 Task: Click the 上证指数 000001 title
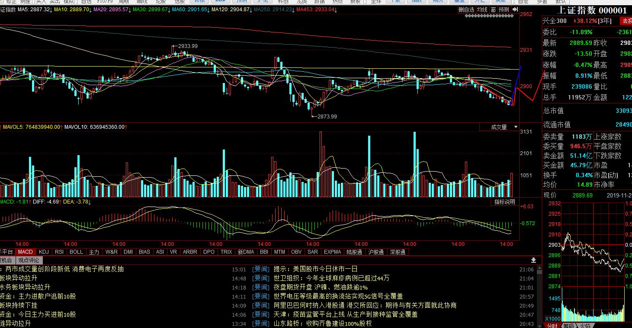coord(592,10)
